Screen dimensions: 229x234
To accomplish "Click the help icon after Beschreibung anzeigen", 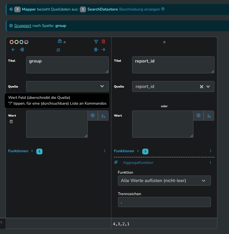I will [163, 9].
